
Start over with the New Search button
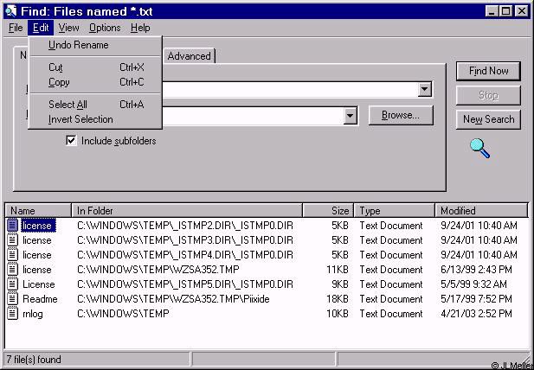click(x=488, y=119)
